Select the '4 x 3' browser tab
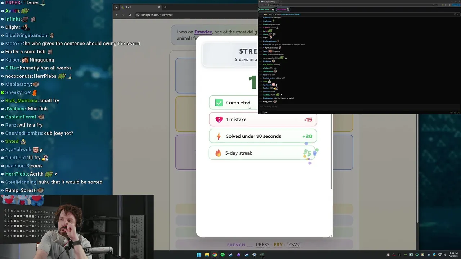The height and width of the screenshot is (259, 461). point(140,7)
